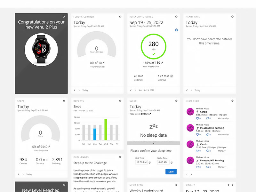This screenshot has height=192, width=256.
Task: Like Wednesday's Cardio activity
Action: click(197, 118)
